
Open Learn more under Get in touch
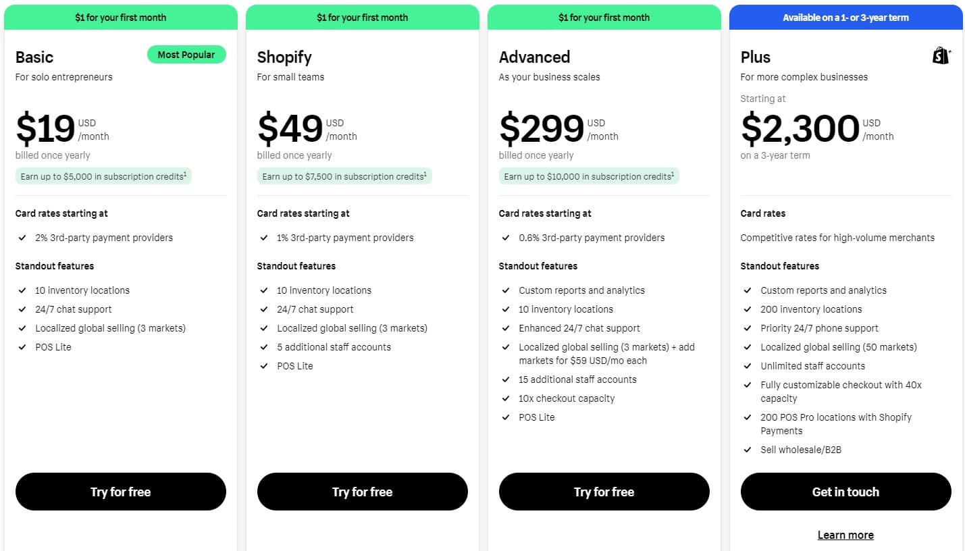(845, 534)
